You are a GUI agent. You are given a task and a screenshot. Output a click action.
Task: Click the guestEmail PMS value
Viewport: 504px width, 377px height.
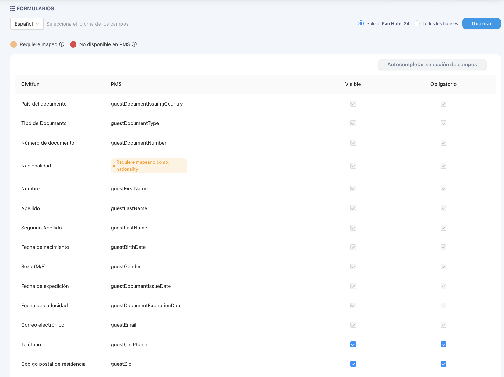coord(124,325)
